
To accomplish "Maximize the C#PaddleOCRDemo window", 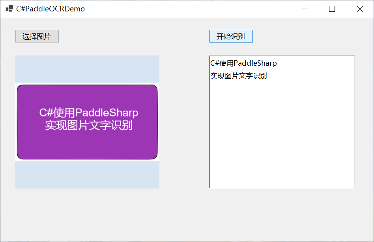I will coord(332,9).
